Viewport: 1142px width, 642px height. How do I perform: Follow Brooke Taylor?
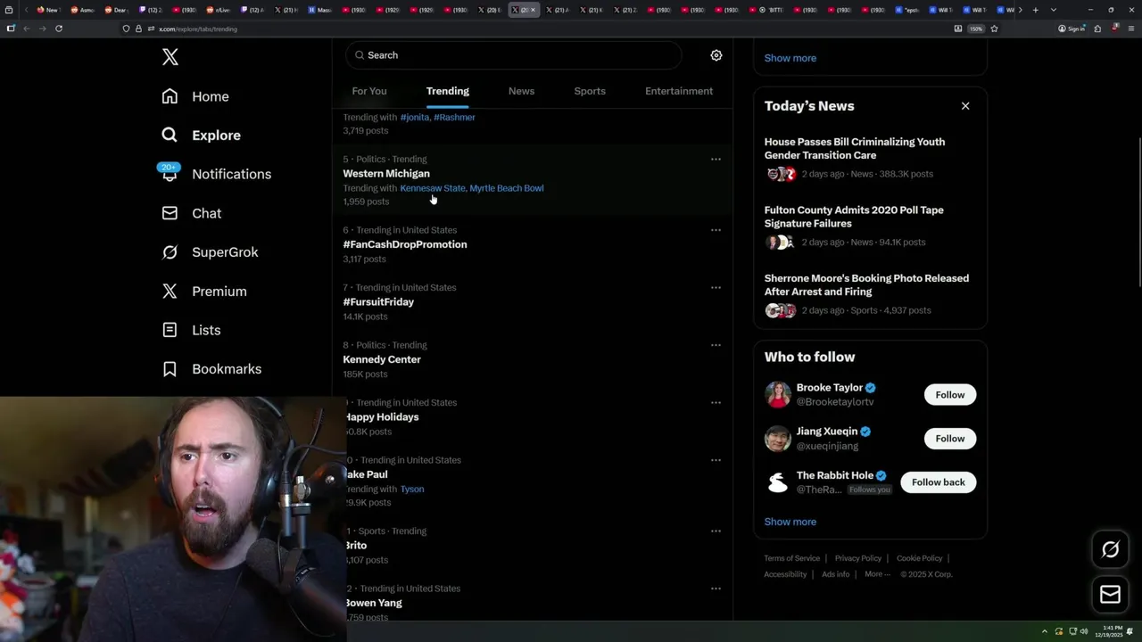pyautogui.click(x=950, y=395)
